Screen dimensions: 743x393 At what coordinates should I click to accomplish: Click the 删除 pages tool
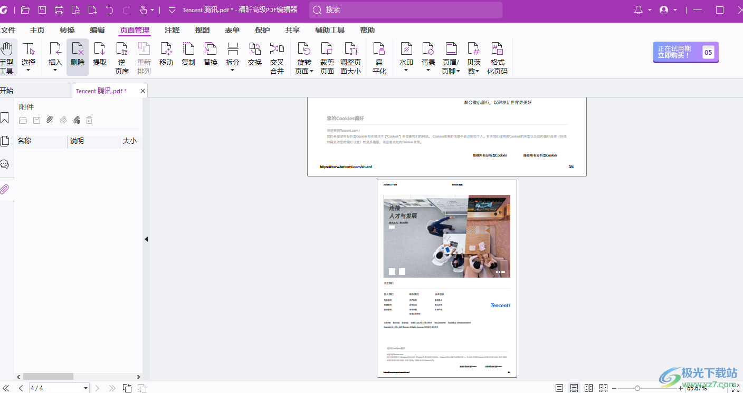78,57
